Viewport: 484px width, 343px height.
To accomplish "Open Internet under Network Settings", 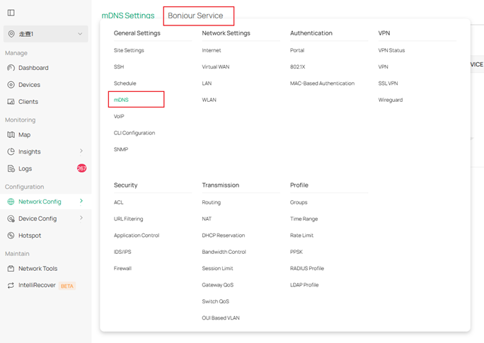I will pyautogui.click(x=212, y=50).
